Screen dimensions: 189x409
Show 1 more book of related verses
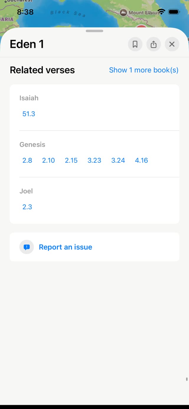[x=144, y=70]
